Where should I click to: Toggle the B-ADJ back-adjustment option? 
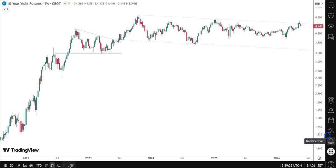[x=311, y=165]
